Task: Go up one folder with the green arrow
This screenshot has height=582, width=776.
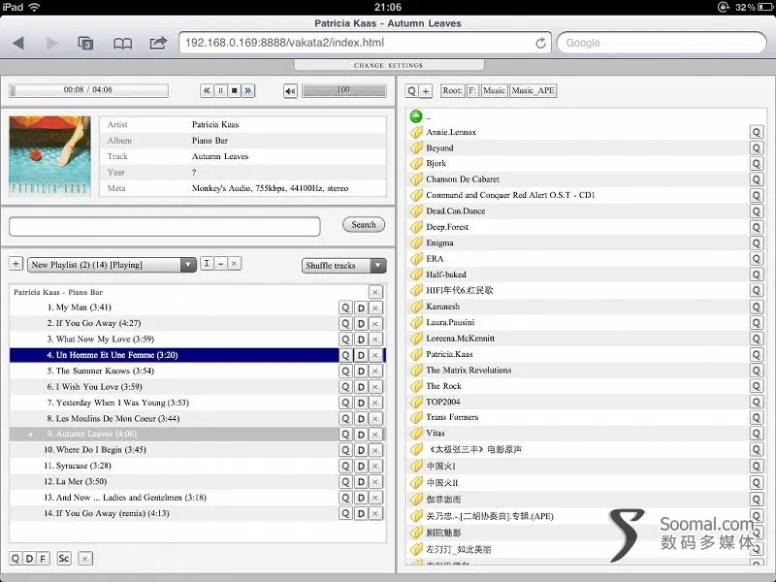Action: coord(416,116)
